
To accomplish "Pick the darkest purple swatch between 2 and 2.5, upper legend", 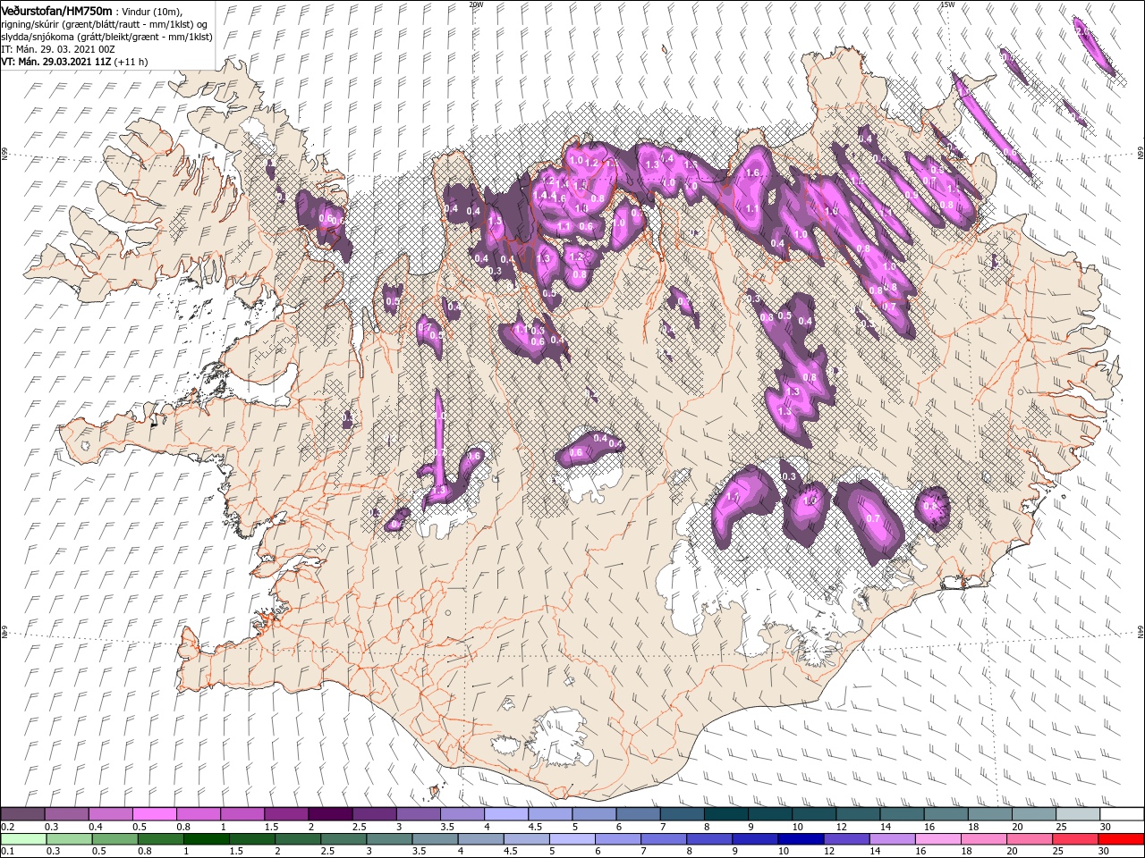I will [330, 813].
